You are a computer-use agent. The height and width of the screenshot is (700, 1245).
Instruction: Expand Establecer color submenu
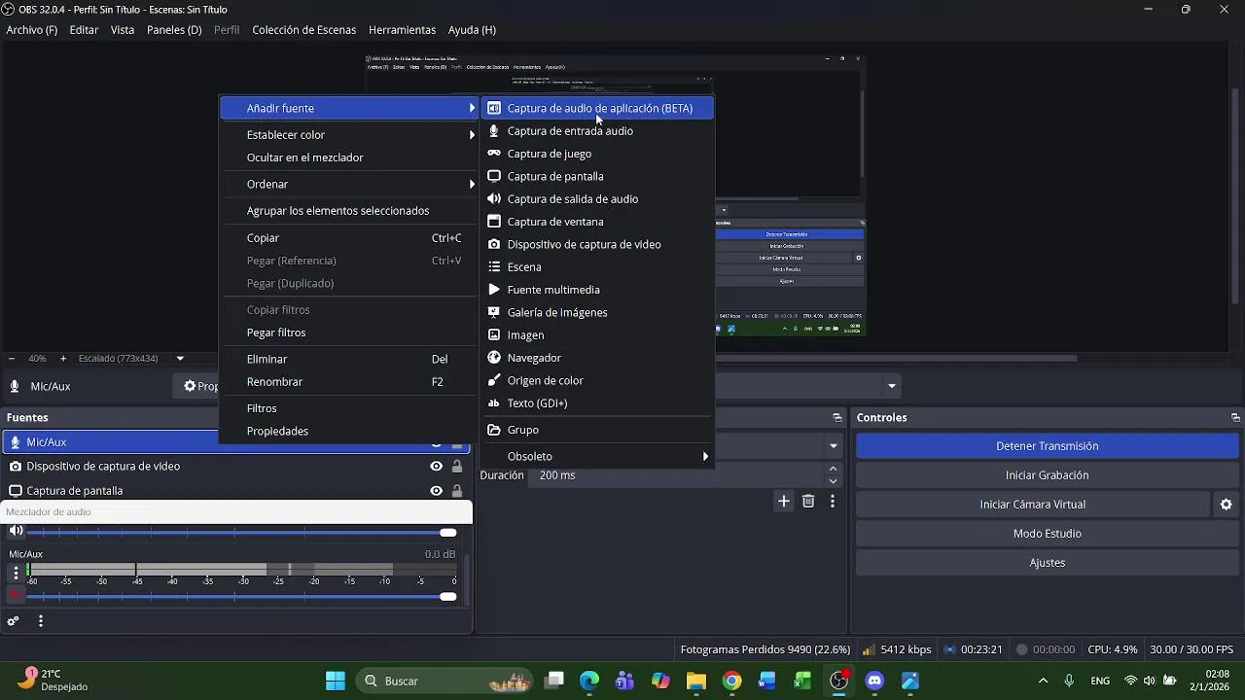pyautogui.click(x=349, y=135)
